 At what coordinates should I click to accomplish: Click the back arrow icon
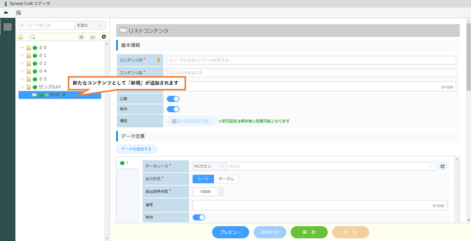pos(6,13)
